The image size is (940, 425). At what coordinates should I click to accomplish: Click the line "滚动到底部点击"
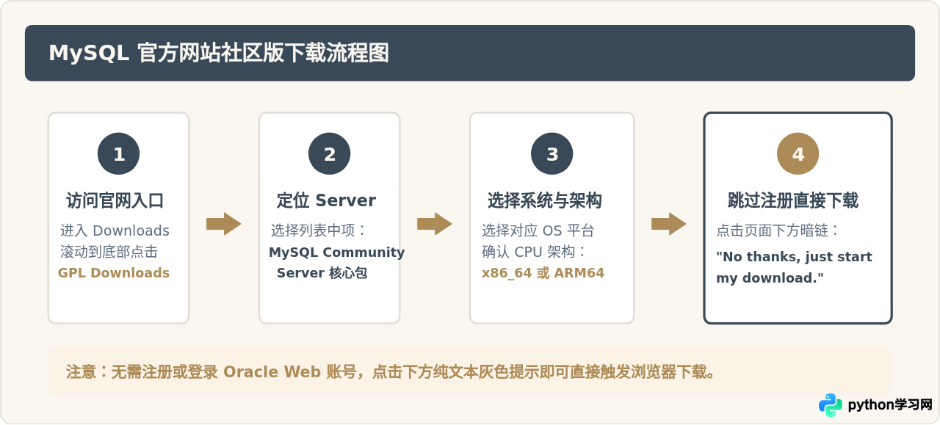coord(109,252)
